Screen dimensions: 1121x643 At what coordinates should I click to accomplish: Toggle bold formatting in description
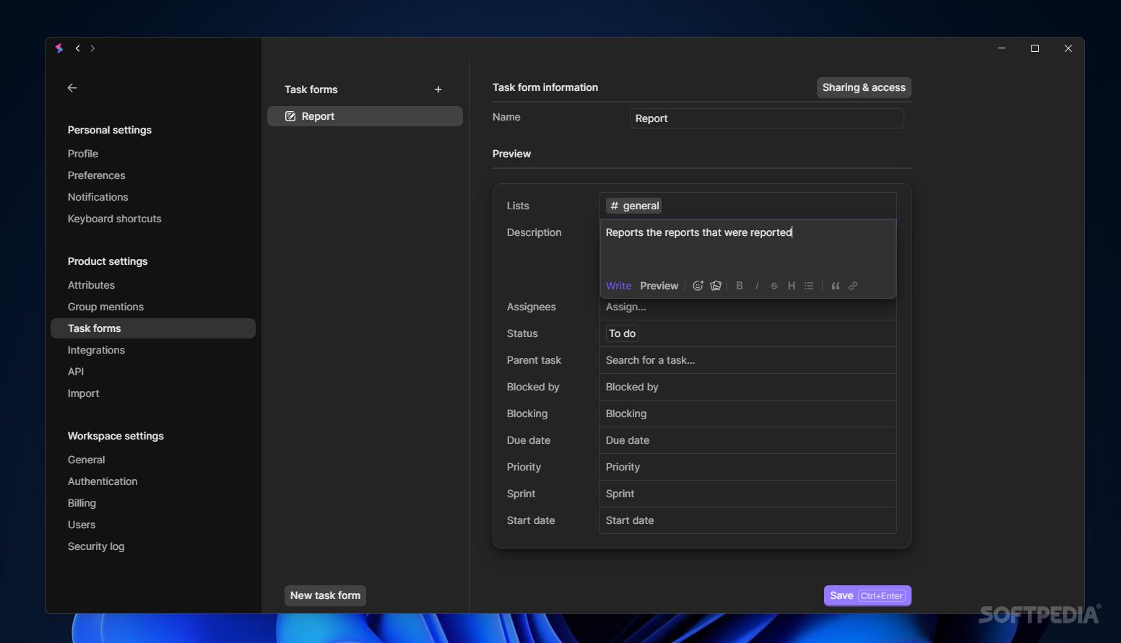point(740,286)
